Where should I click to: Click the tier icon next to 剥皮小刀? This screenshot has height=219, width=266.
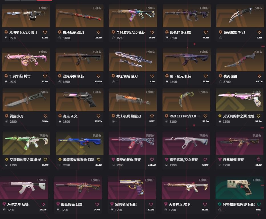tap(7, 116)
